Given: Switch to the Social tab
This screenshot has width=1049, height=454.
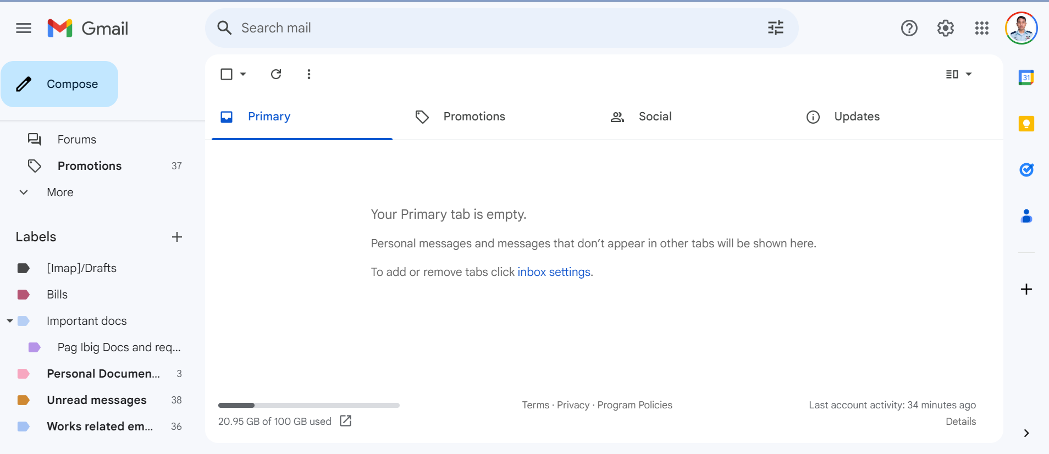Looking at the screenshot, I should (x=655, y=117).
